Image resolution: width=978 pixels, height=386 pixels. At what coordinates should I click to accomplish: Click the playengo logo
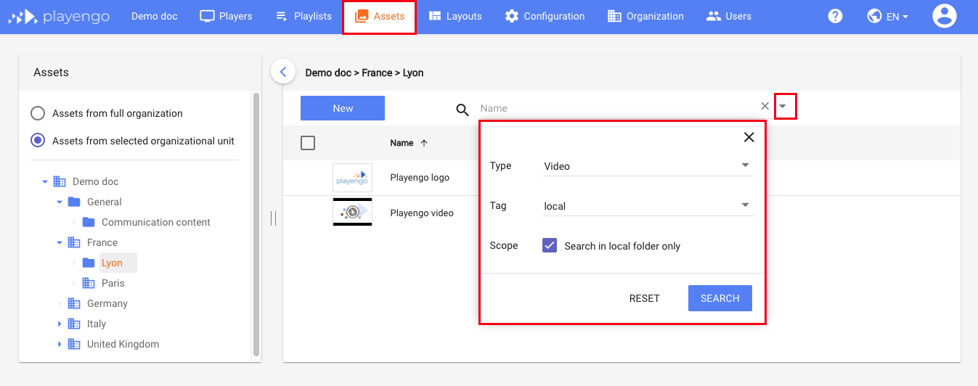coord(59,16)
